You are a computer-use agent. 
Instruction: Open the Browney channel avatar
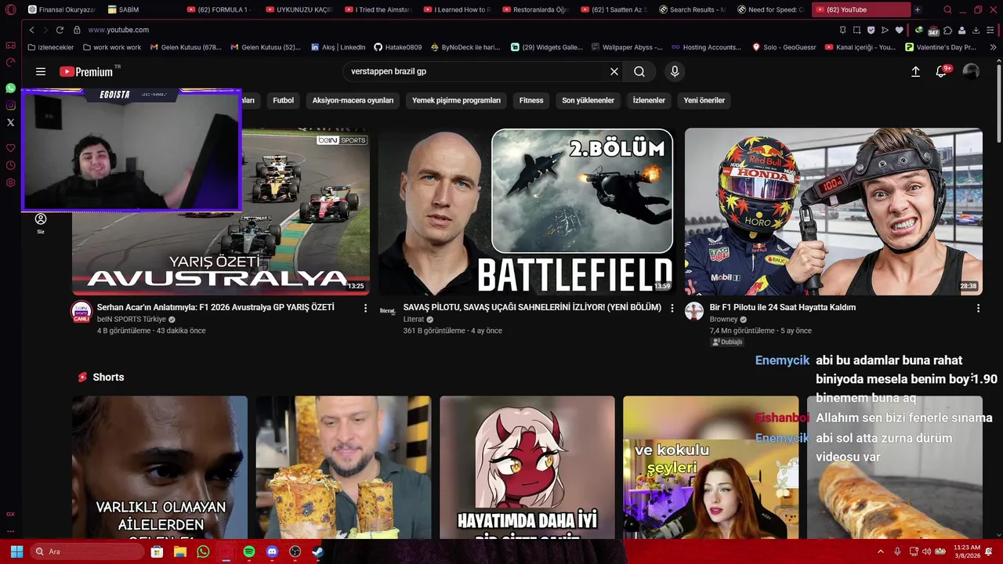pos(694,311)
